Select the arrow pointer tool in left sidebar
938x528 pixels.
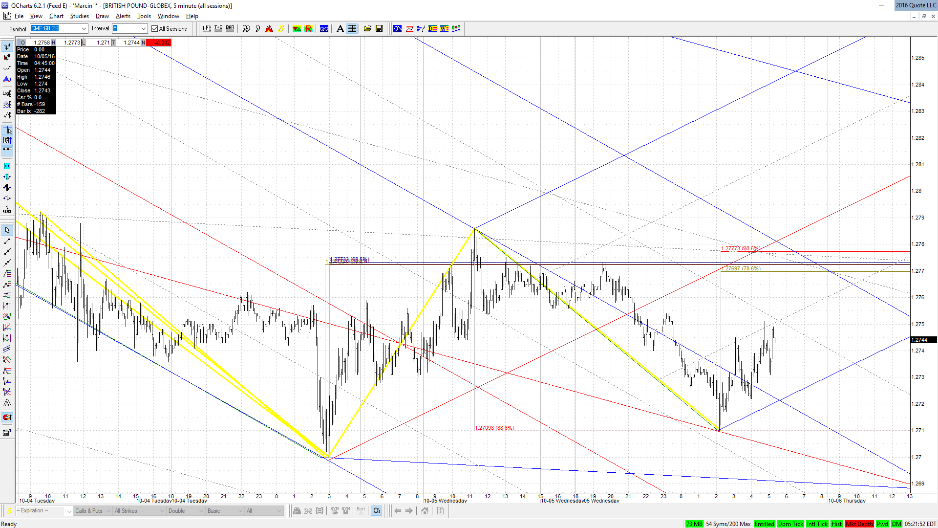coord(7,230)
